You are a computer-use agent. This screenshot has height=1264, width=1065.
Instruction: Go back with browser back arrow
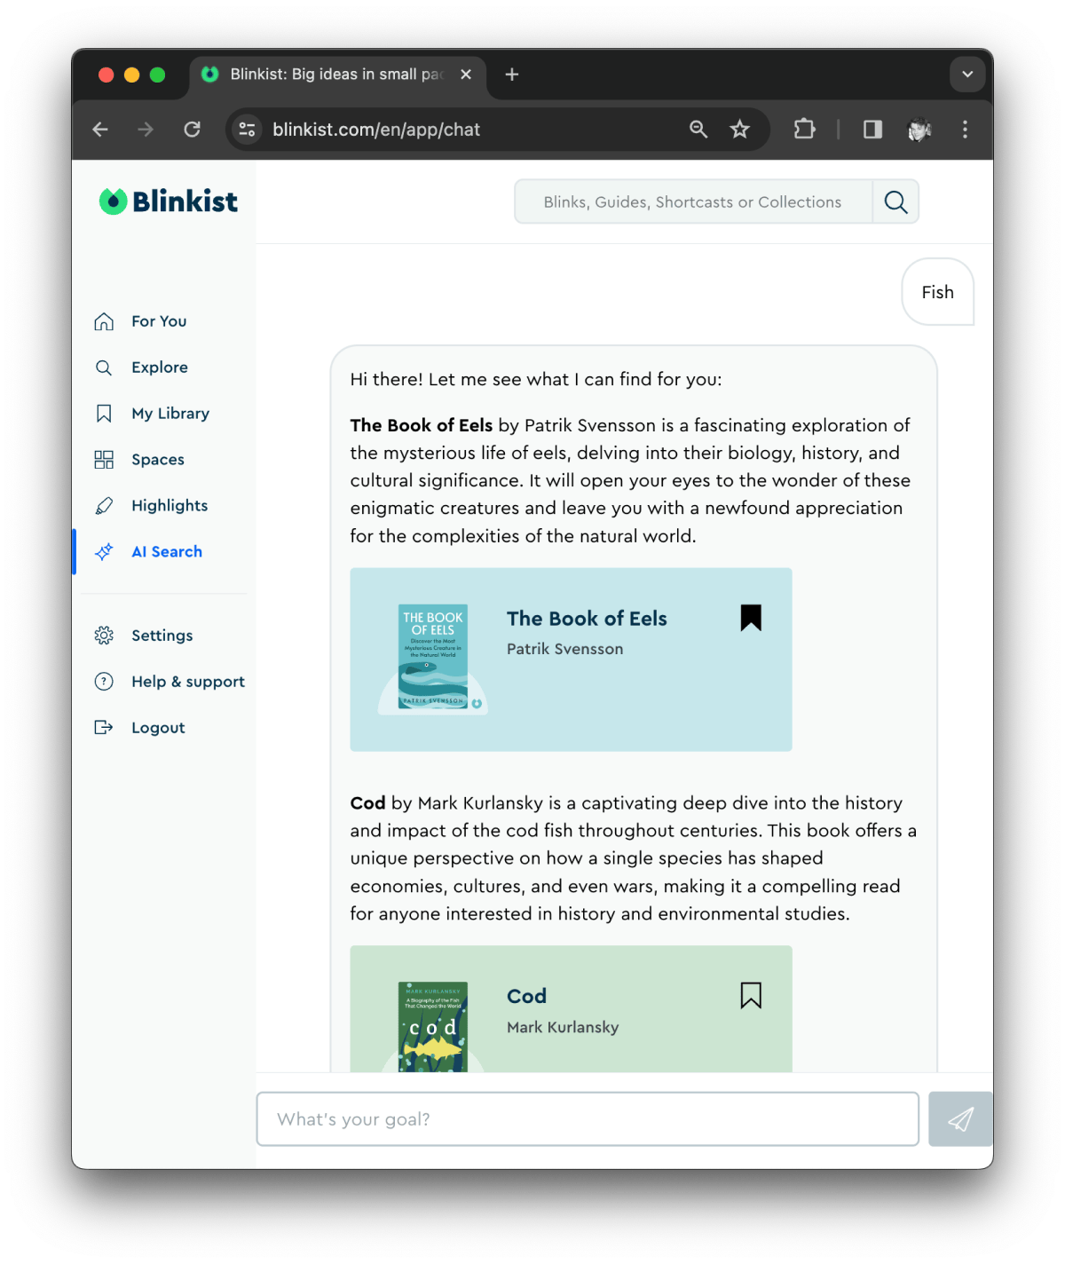100,130
